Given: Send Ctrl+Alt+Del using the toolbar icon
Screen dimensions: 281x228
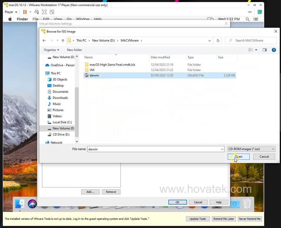Looking at the screenshot, I should (36, 12).
